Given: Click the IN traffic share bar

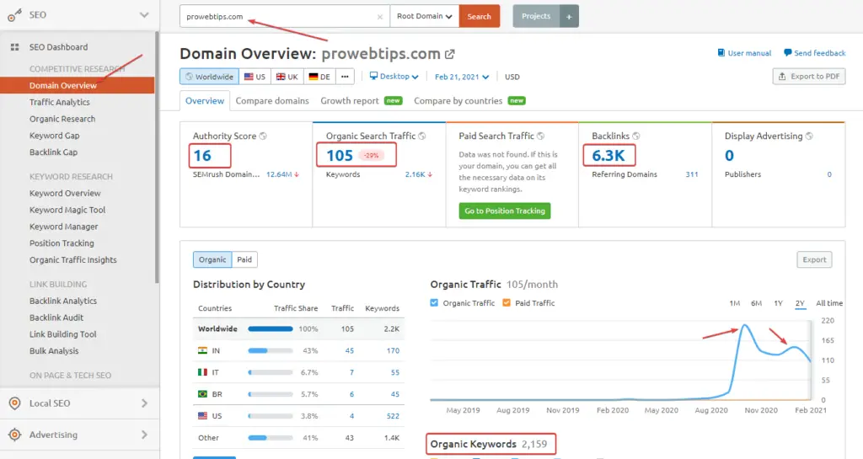Looking at the screenshot, I should [x=271, y=350].
